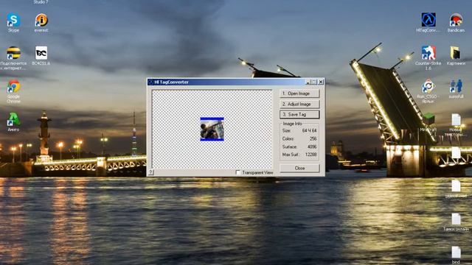Open the Bandicam desktop shortcut
Image resolution: width=472 pixels, height=265 pixels.
point(456,21)
